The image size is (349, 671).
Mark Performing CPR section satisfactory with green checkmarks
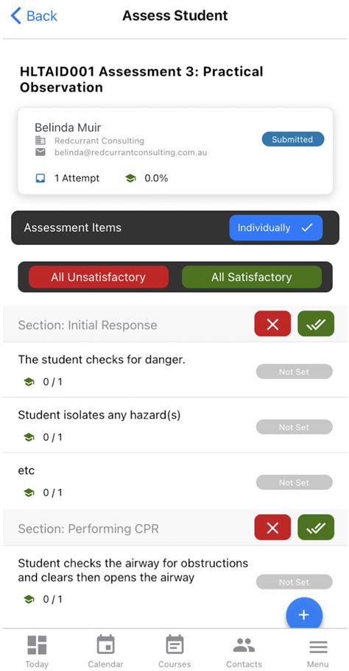(316, 528)
